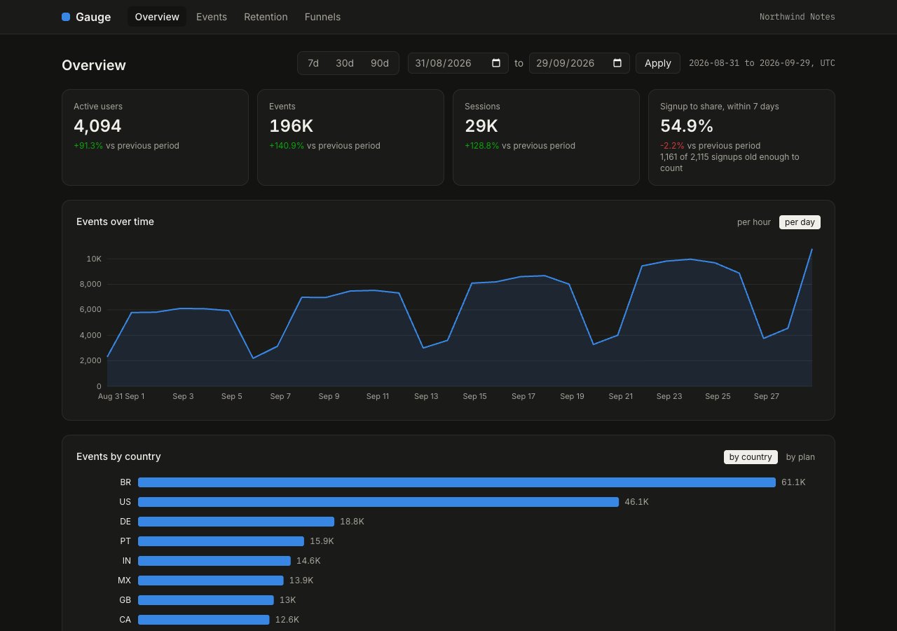Click the Active users 4,094 value

(97, 126)
